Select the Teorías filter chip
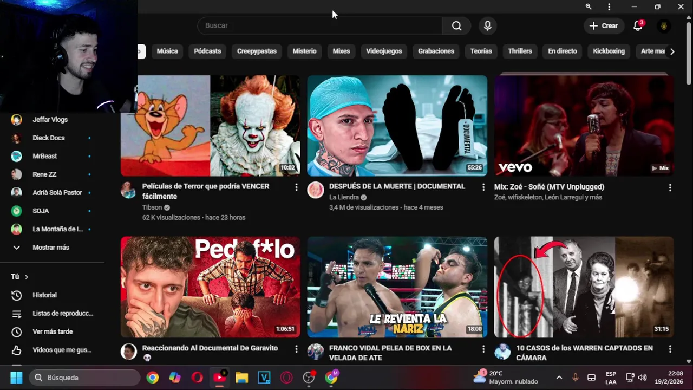This screenshot has width=693, height=390. pyautogui.click(x=481, y=51)
